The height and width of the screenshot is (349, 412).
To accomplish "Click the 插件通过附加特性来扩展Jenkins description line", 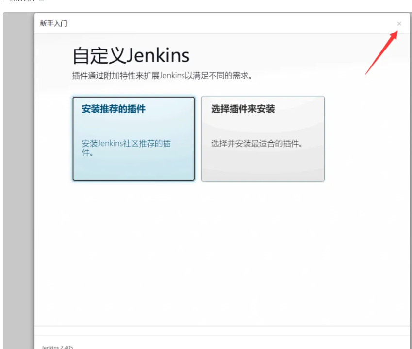I will pos(162,76).
